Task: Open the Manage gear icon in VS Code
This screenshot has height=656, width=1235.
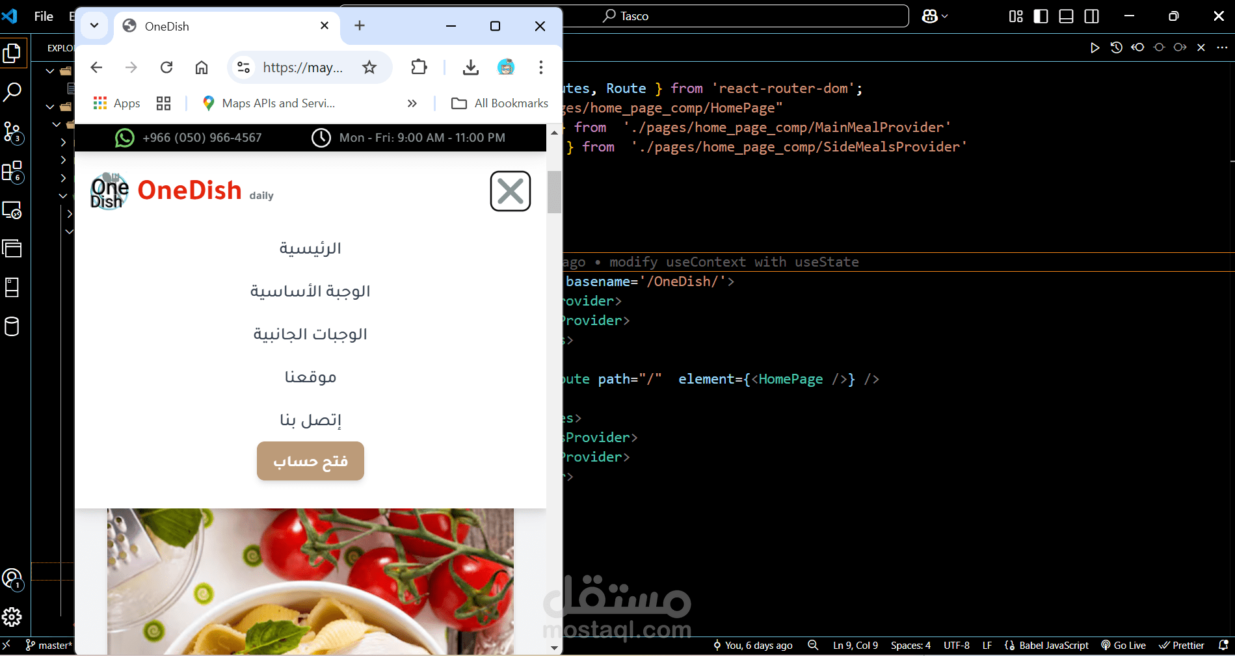Action: point(12,617)
